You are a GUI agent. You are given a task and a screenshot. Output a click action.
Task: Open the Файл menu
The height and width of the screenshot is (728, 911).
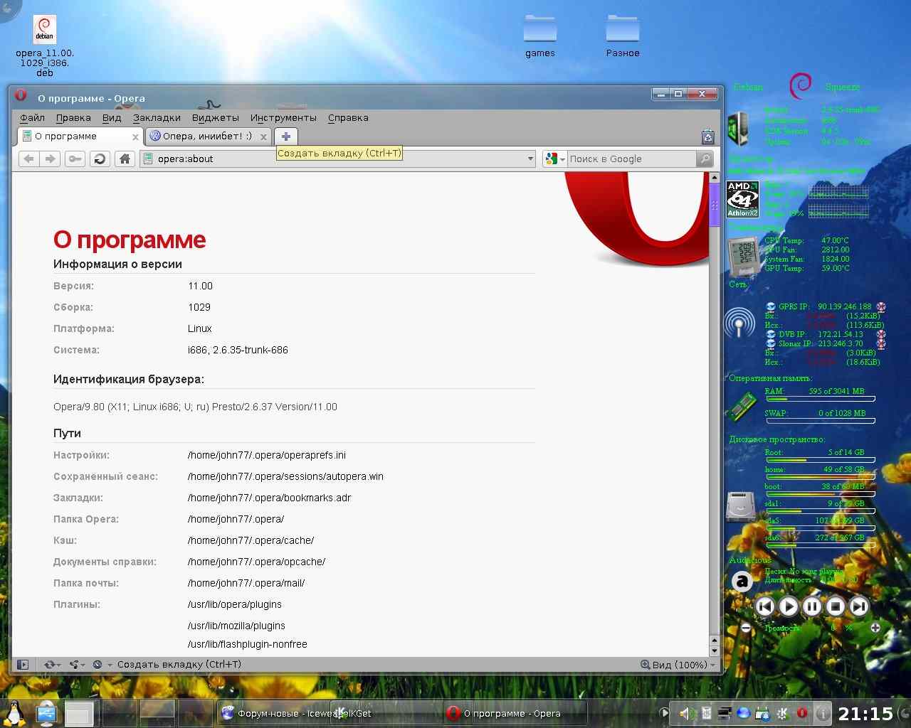pyautogui.click(x=32, y=118)
